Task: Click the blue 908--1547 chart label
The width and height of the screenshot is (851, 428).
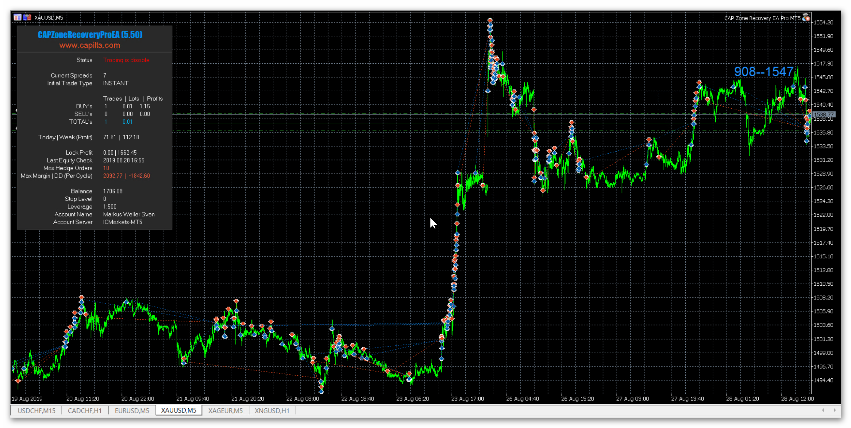Action: [764, 72]
